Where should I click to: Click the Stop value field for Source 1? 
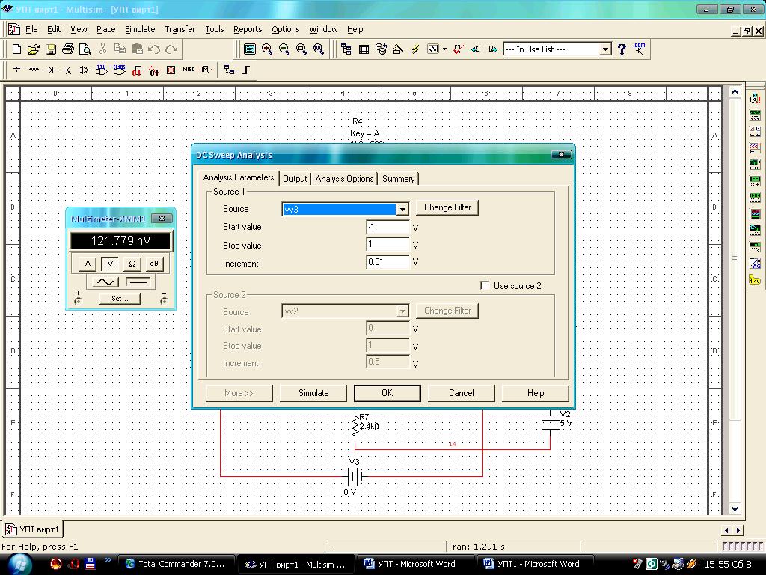pyautogui.click(x=387, y=245)
